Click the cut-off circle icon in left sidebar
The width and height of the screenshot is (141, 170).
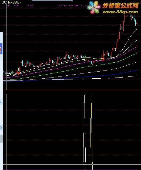[1, 128]
